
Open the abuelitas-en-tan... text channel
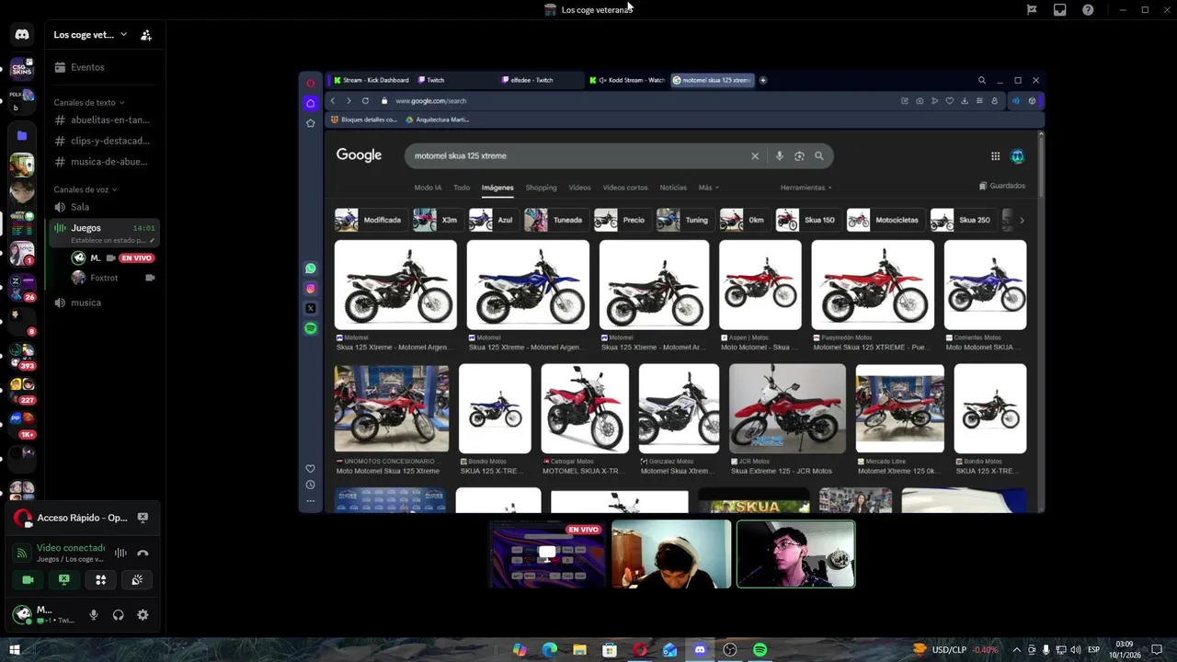[104, 120]
